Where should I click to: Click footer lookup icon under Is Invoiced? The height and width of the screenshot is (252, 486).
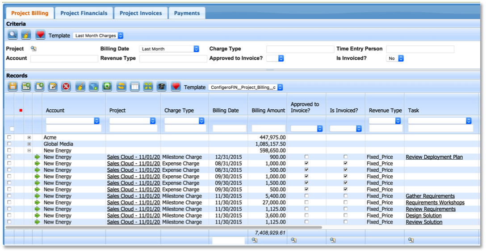coord(333,240)
